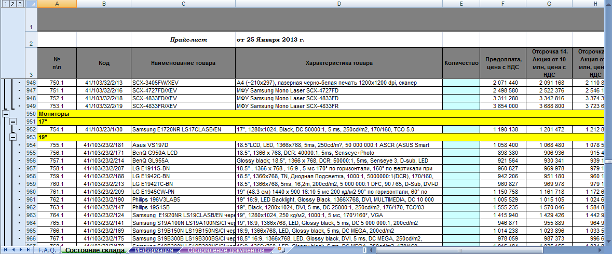Click the 'Мониторы' category row label

pos(53,114)
